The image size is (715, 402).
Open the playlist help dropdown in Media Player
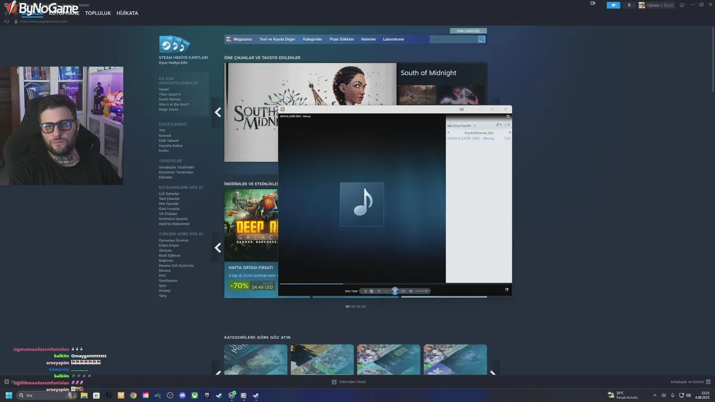(506, 125)
